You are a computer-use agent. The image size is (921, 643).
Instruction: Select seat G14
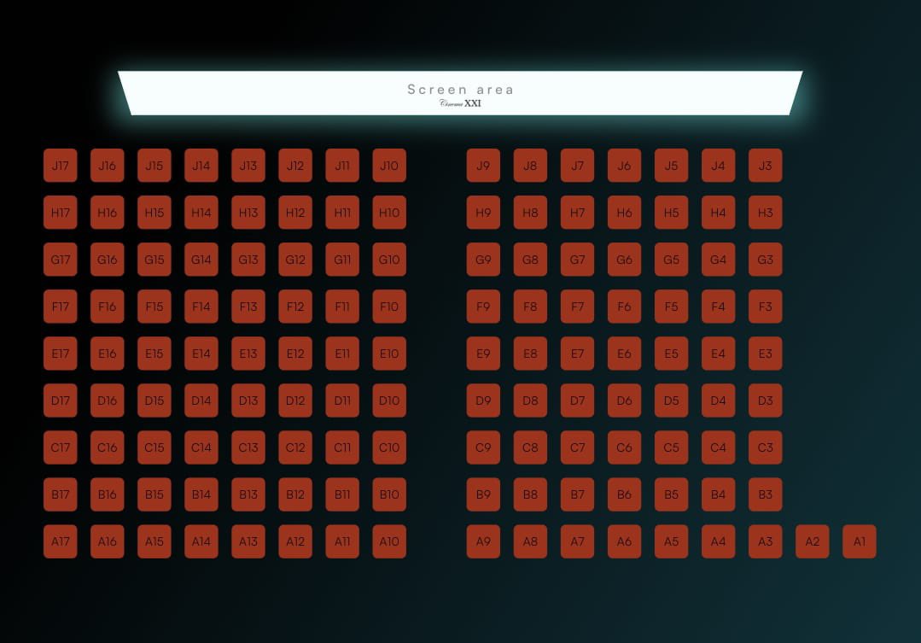click(x=201, y=260)
